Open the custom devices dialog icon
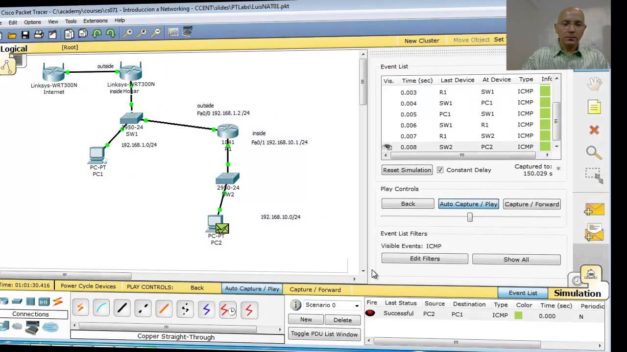Viewport: 627px width, 352px height. [188, 32]
